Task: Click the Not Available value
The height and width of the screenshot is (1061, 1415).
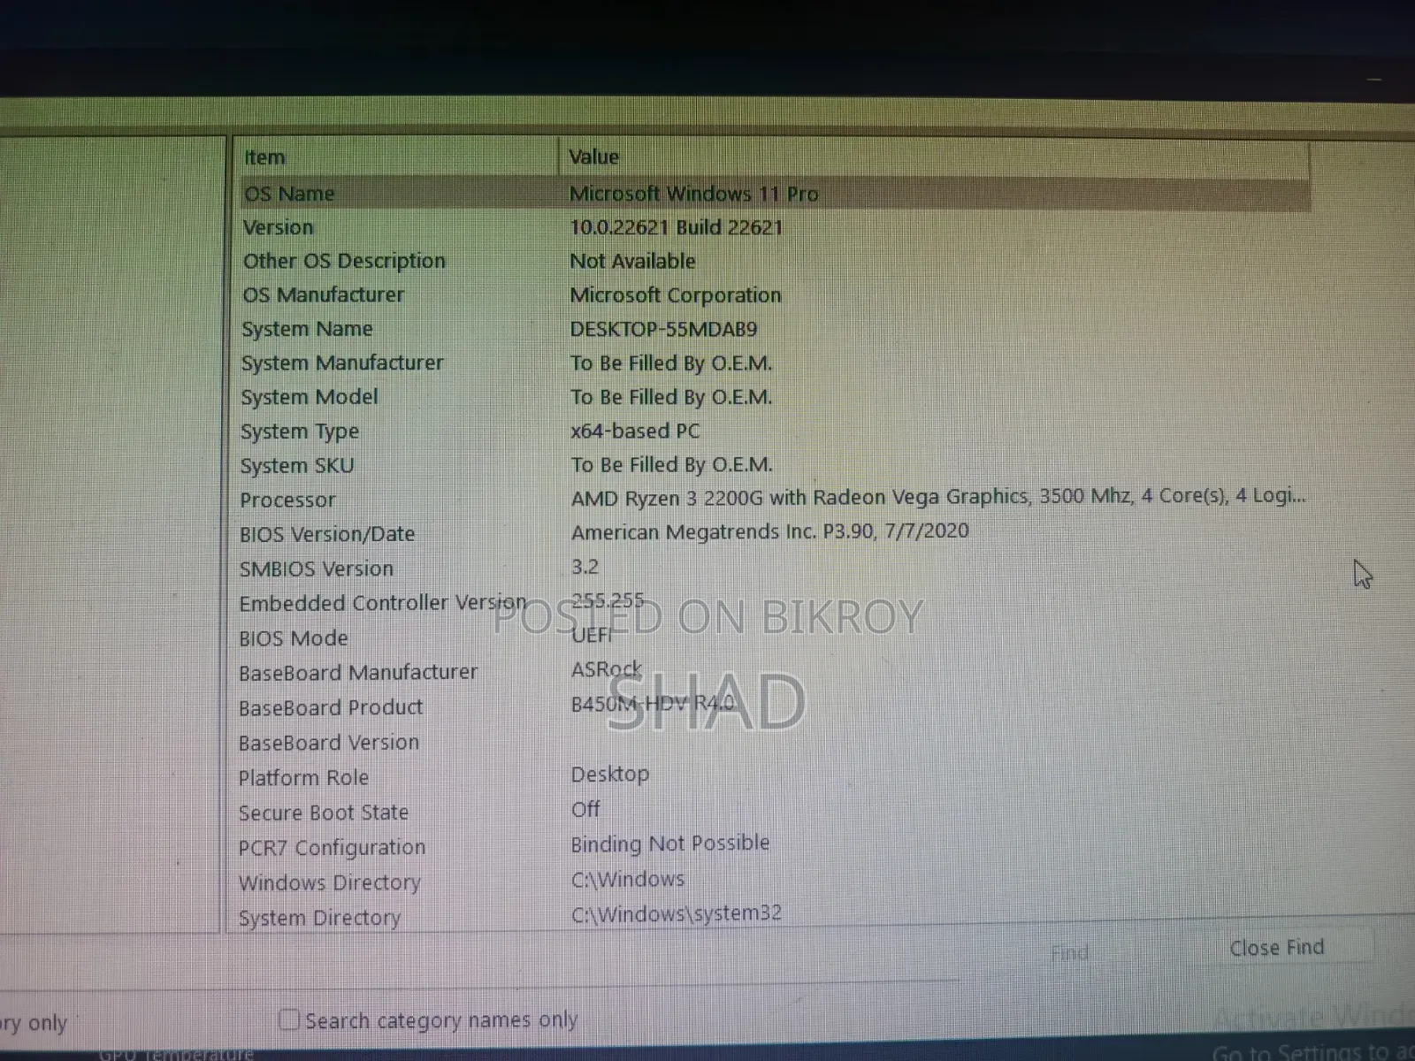Action: tap(632, 261)
